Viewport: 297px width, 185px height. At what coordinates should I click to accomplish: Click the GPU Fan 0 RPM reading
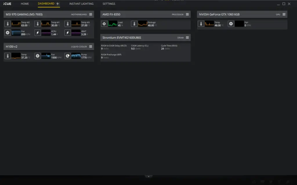[248, 25]
